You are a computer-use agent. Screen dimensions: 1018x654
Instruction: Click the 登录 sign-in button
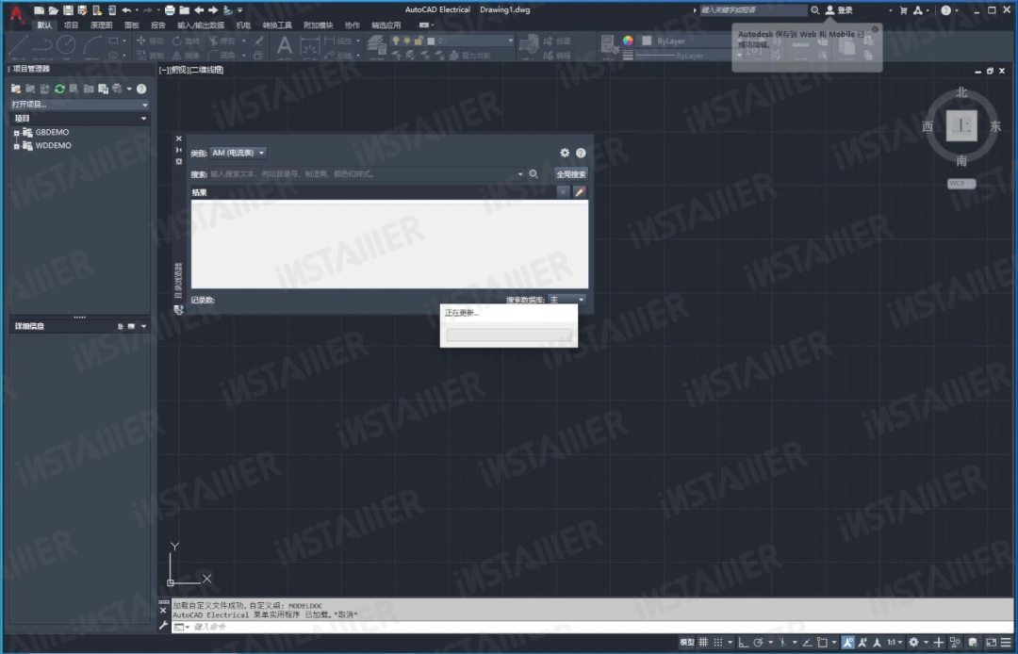pyautogui.click(x=839, y=10)
